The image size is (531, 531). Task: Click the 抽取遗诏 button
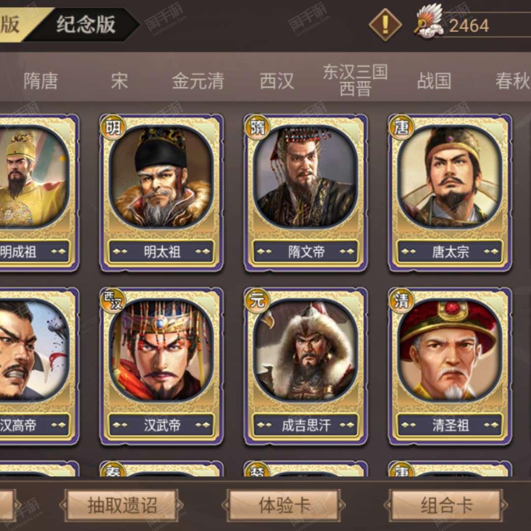(122, 505)
